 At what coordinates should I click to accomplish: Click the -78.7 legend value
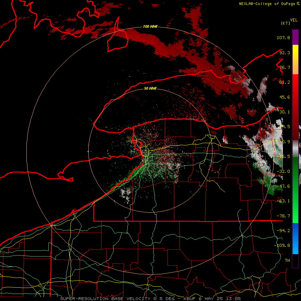[283, 216]
